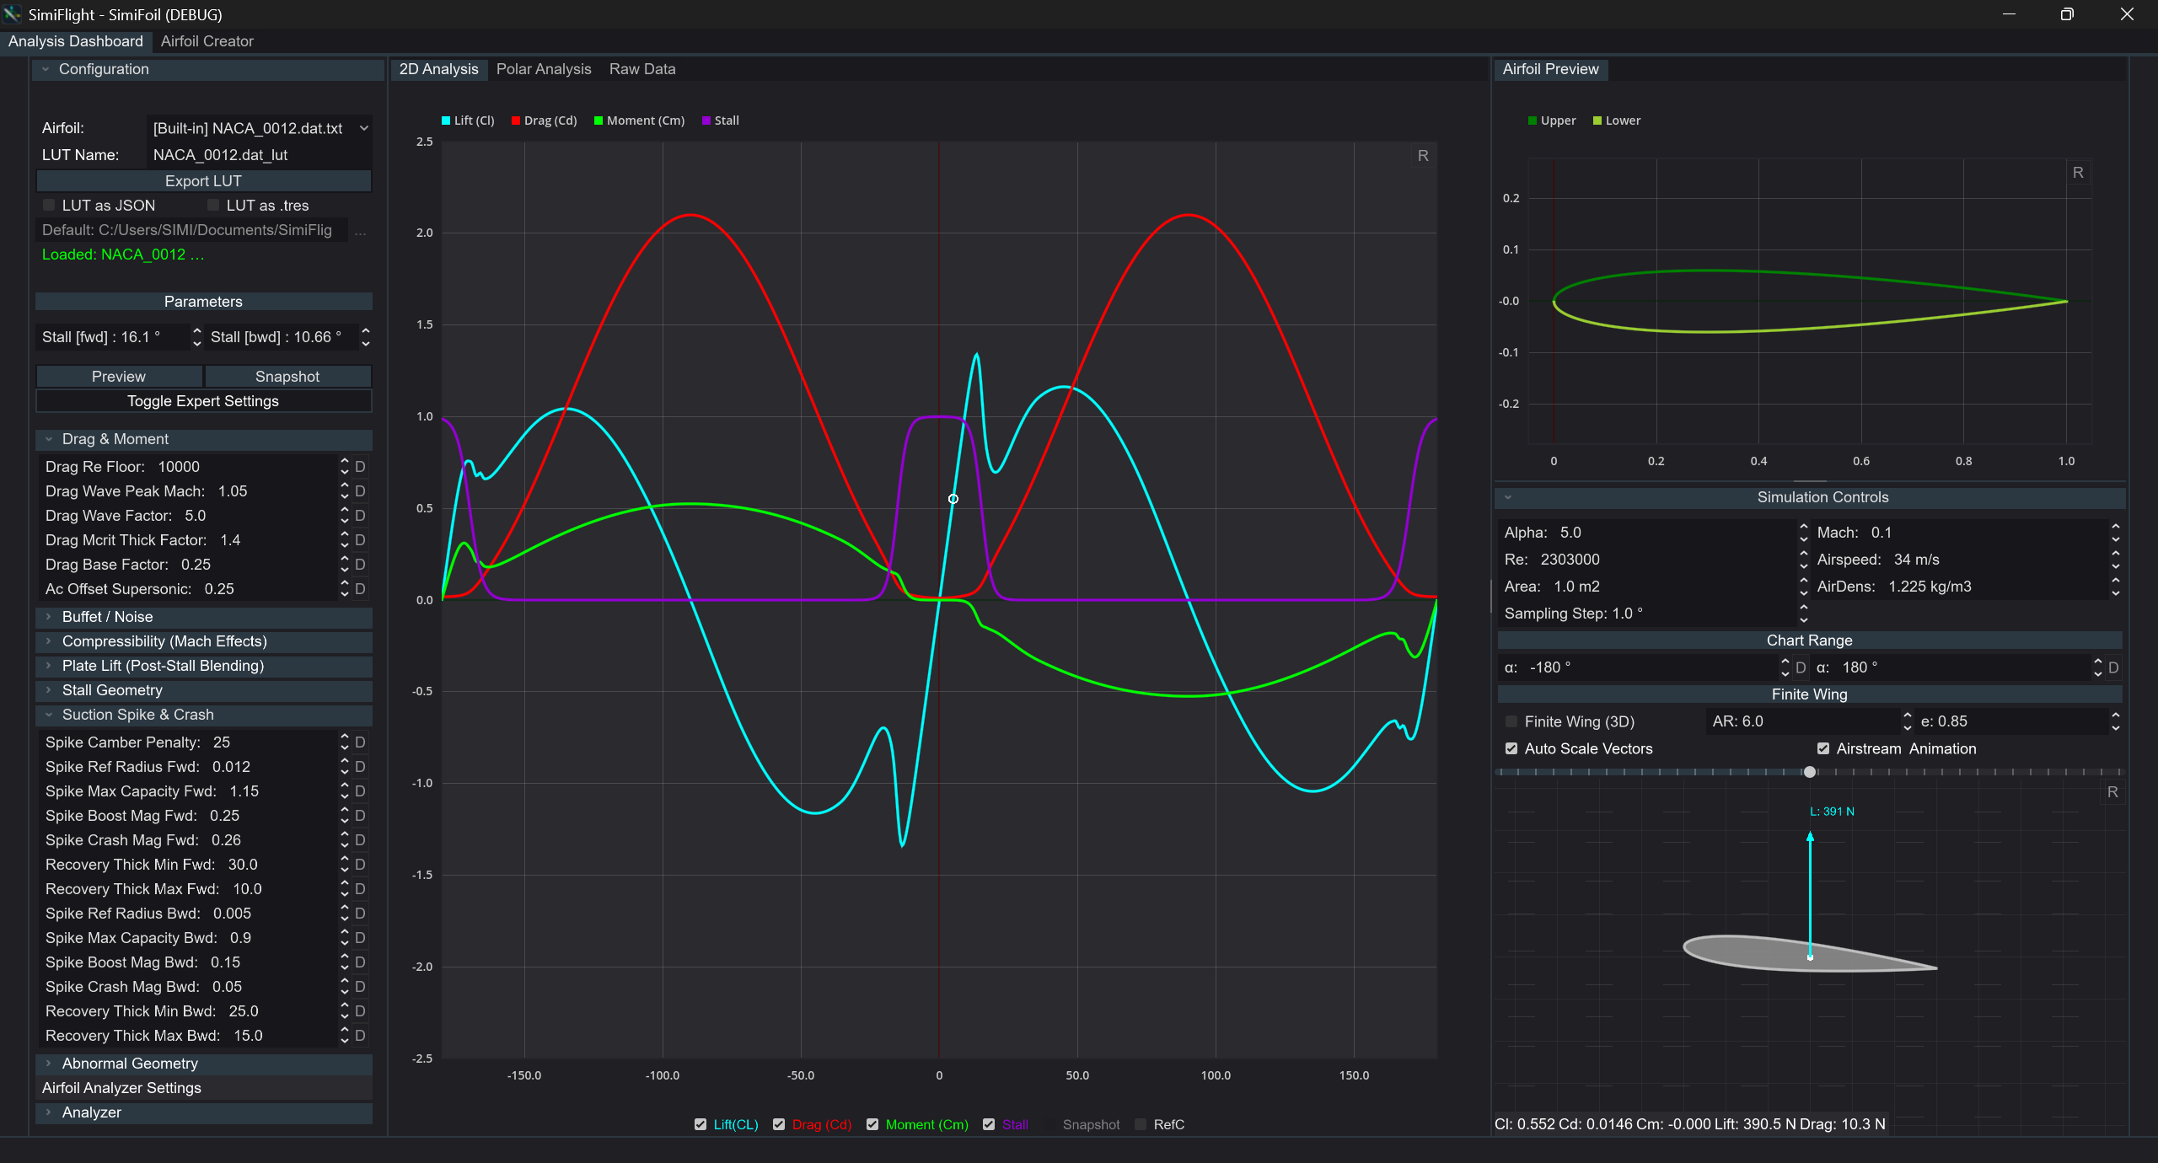Click the Export LUT button
2158x1163 pixels.
pos(203,181)
